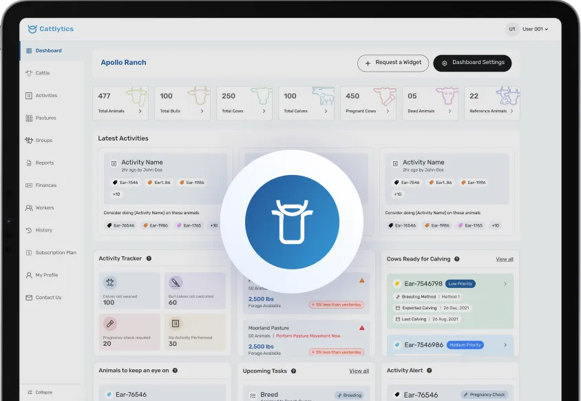Click the Low Priority badge
This screenshot has width=581, height=401.
click(x=461, y=284)
